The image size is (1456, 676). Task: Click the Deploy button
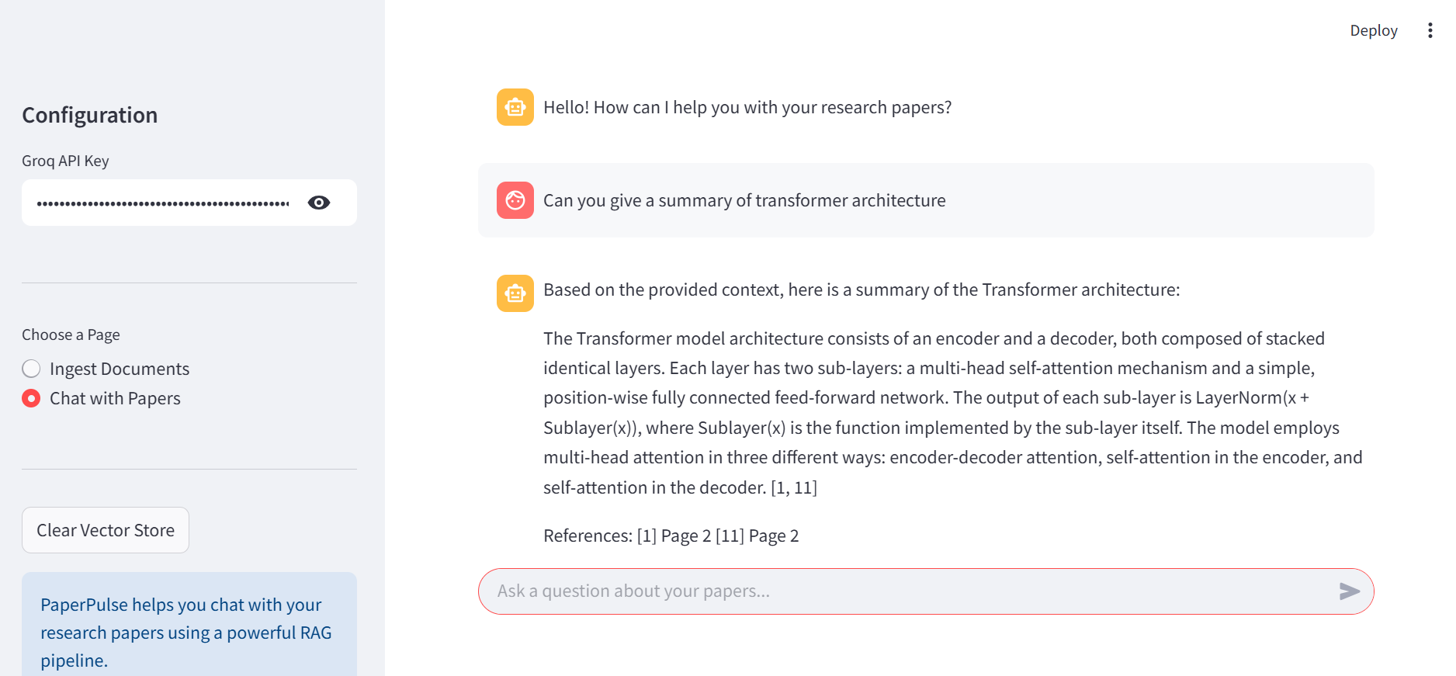point(1373,30)
